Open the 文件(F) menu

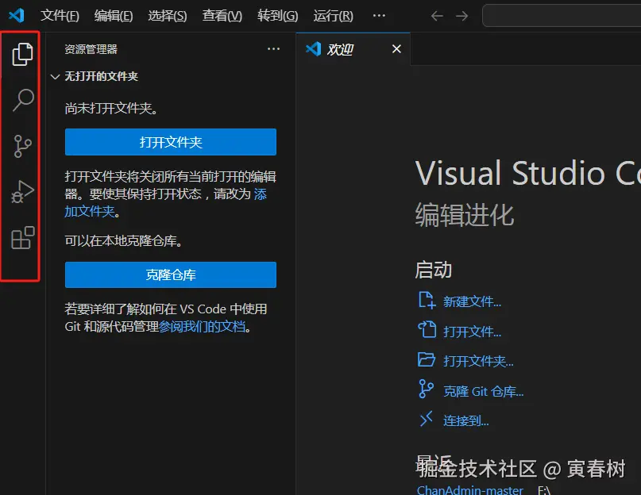60,16
